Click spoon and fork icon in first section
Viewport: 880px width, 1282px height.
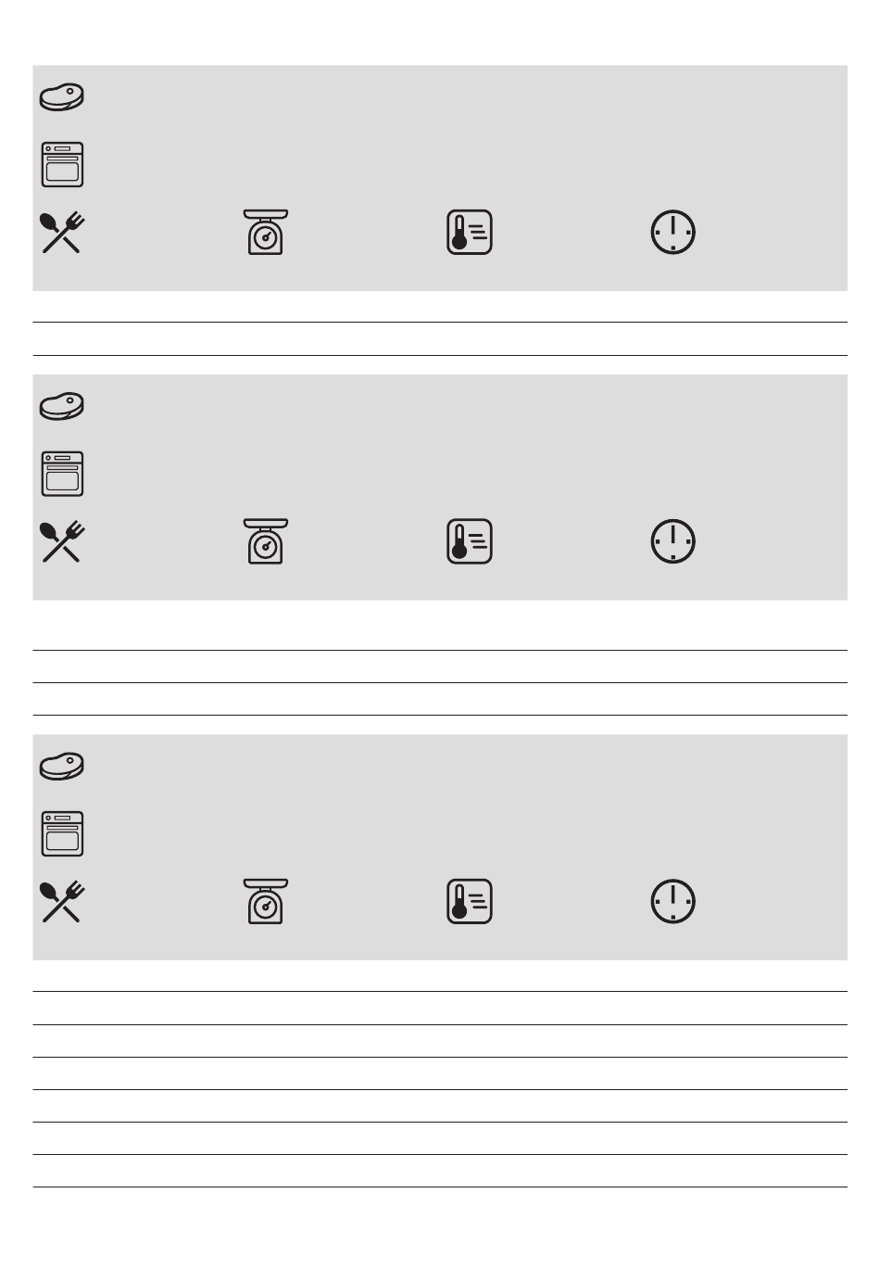[62, 233]
